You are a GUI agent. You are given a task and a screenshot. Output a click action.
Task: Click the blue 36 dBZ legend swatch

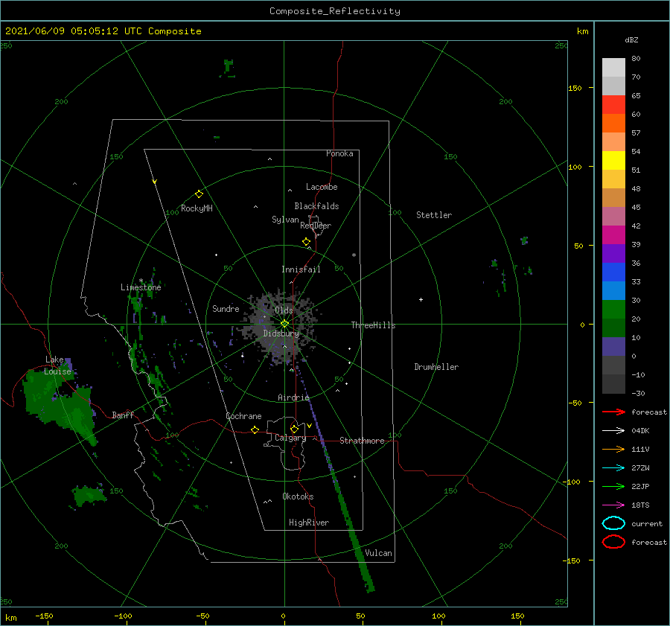point(613,272)
